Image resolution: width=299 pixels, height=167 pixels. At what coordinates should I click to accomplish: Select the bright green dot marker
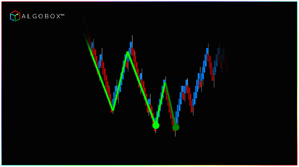[x=156, y=125]
